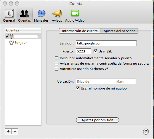
Task: Enable Avisar antes de enviar la contraseña
Action: click(x=57, y=63)
